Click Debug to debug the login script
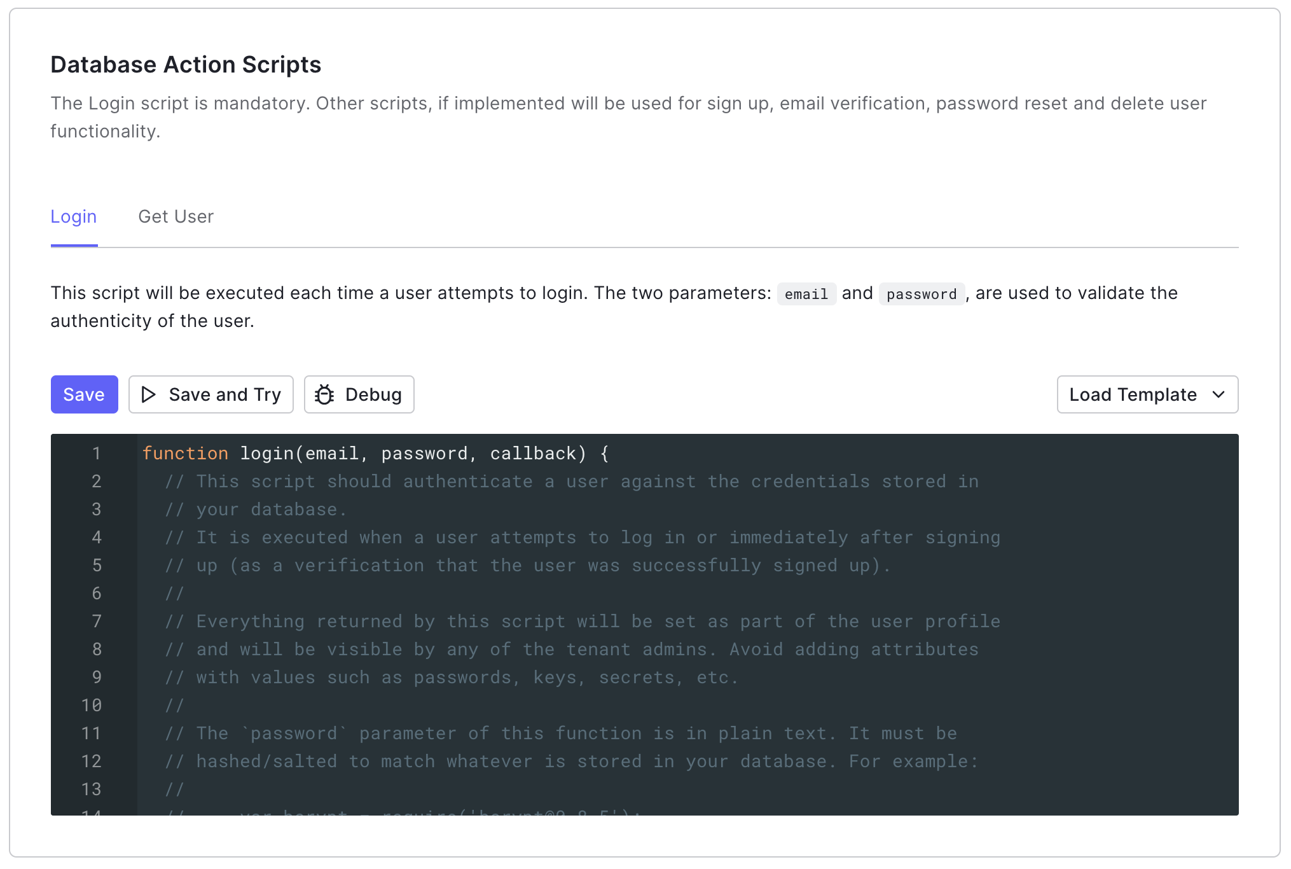The image size is (1291, 869). point(359,394)
